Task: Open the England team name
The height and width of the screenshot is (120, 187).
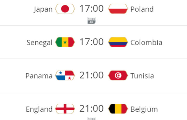Action: coord(39,109)
